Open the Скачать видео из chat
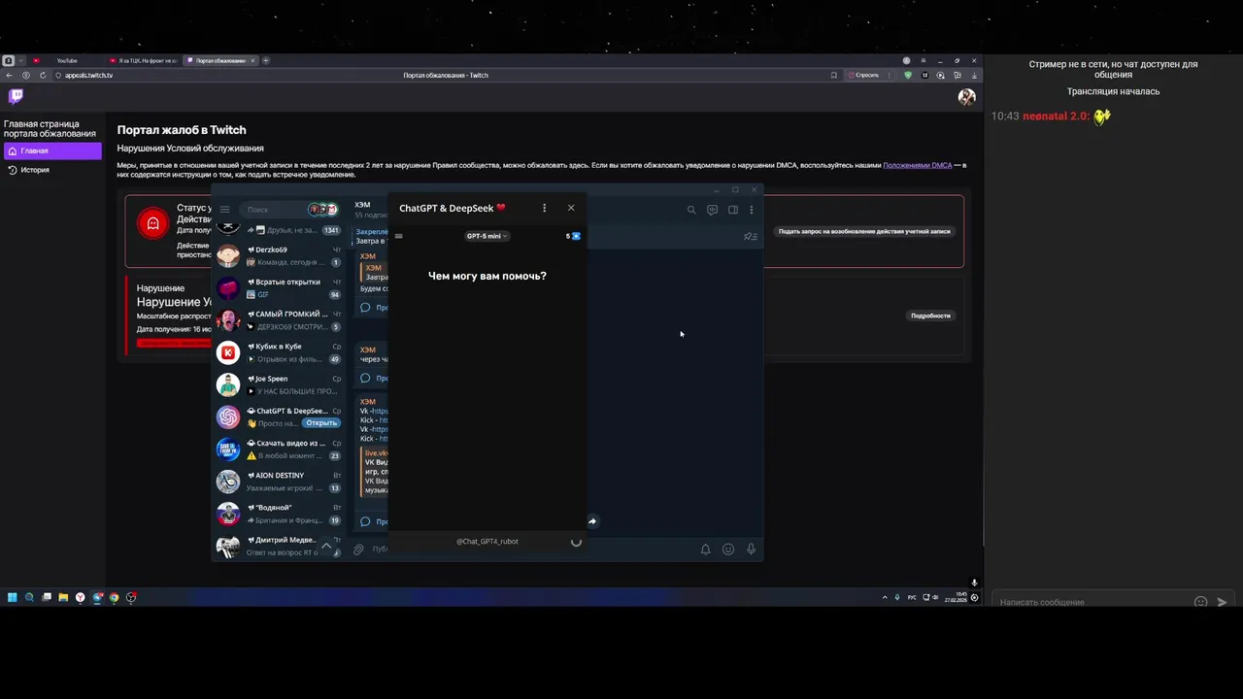Screen dimensions: 1243x699 pos(279,449)
